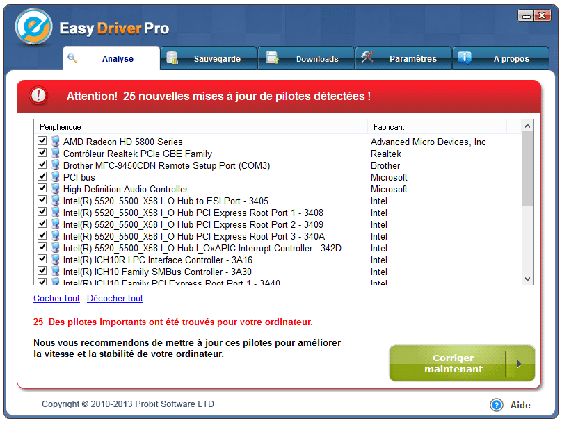This screenshot has width=562, height=423.
Task: Click the Cocher tout link
Action: [x=56, y=299]
